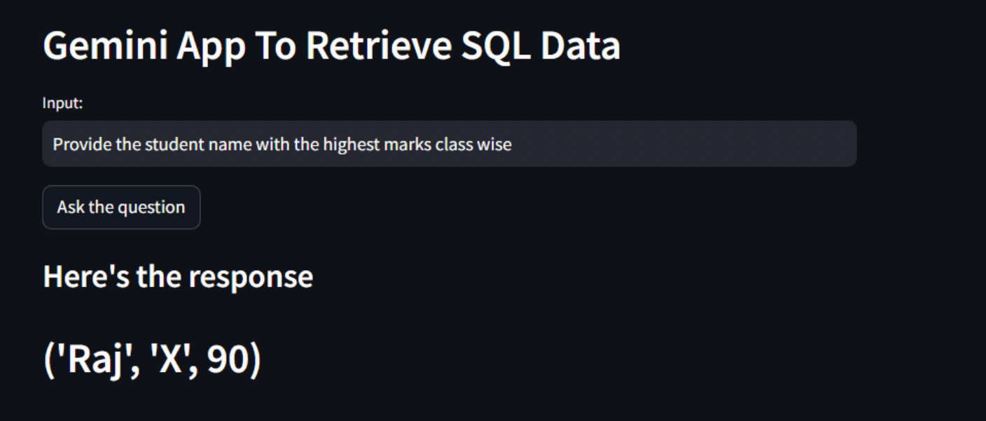Click the word 'Gemini' in the title

coord(105,47)
